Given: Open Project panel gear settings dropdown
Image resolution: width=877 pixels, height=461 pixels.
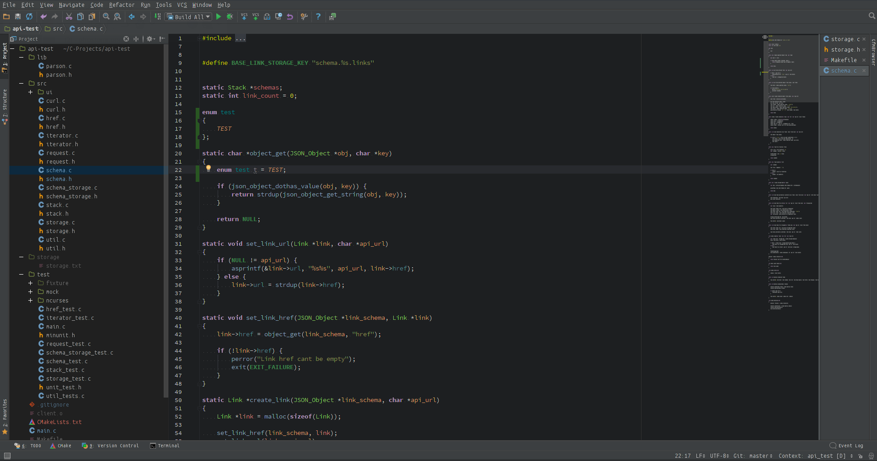Looking at the screenshot, I should click(x=151, y=39).
